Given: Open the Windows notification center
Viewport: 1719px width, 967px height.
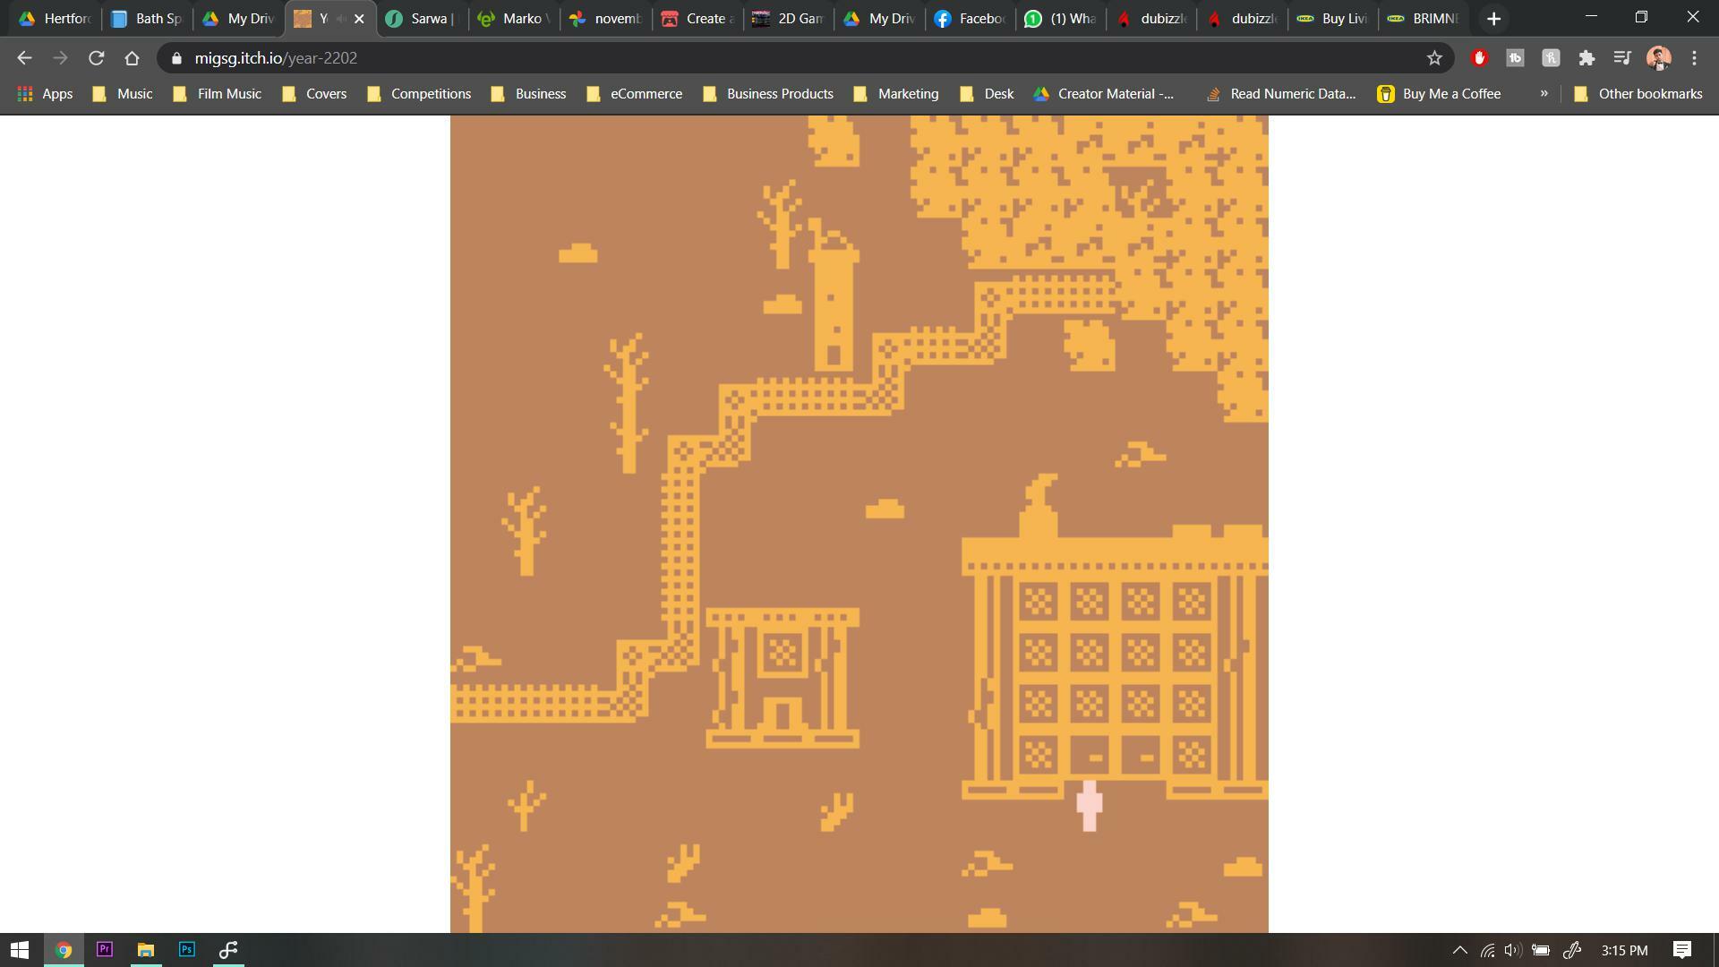Looking at the screenshot, I should (x=1682, y=950).
